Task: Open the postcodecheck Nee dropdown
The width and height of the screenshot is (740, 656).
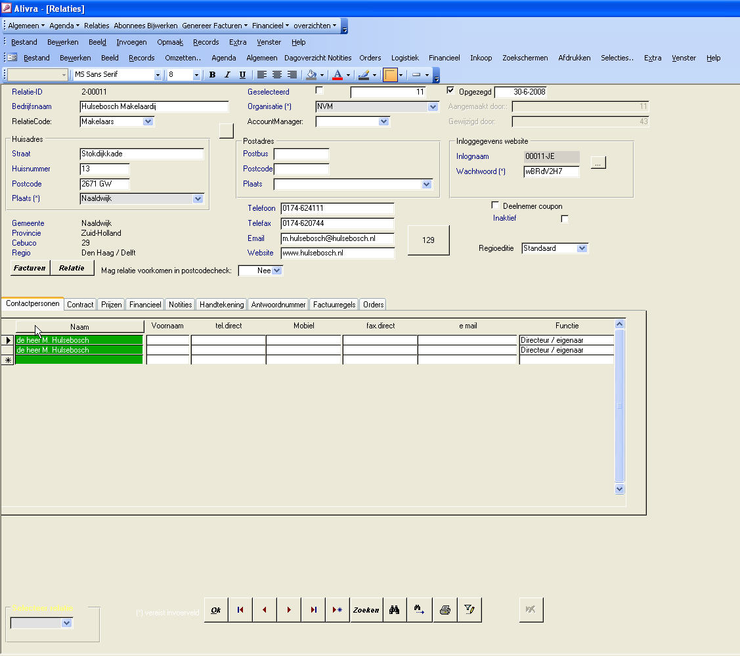Action: point(277,271)
